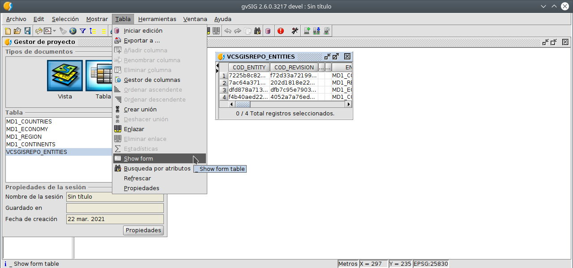Click the Guardado en field
Screen dimensions: 573x268
[115, 208]
